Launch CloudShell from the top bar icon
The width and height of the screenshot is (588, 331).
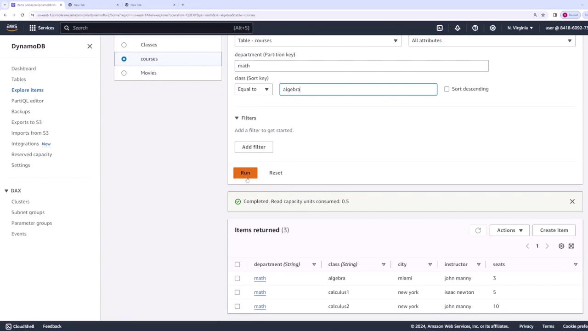tap(440, 28)
